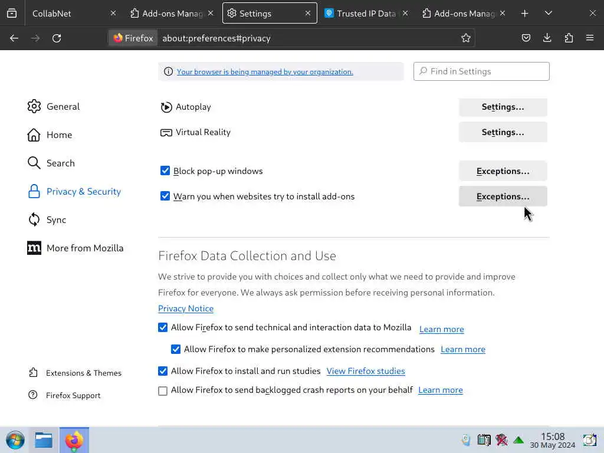Open Home settings category
The image size is (604, 453).
(50, 135)
